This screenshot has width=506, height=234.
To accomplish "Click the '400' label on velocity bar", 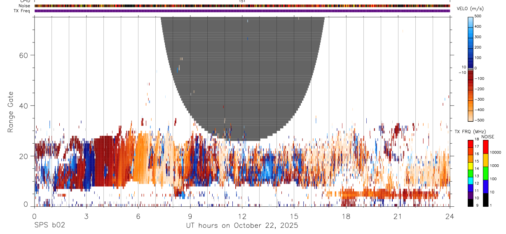I will click(478, 26).
